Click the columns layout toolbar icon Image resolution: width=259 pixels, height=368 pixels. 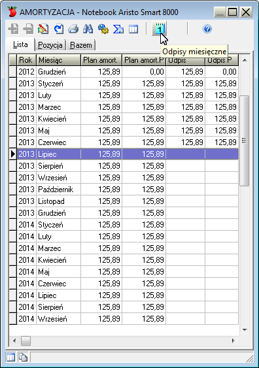click(x=133, y=29)
